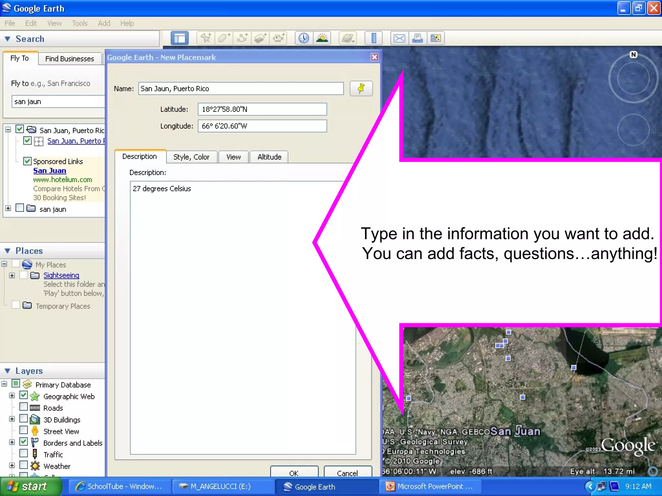
Task: Open the Add menu
Action: click(x=104, y=23)
